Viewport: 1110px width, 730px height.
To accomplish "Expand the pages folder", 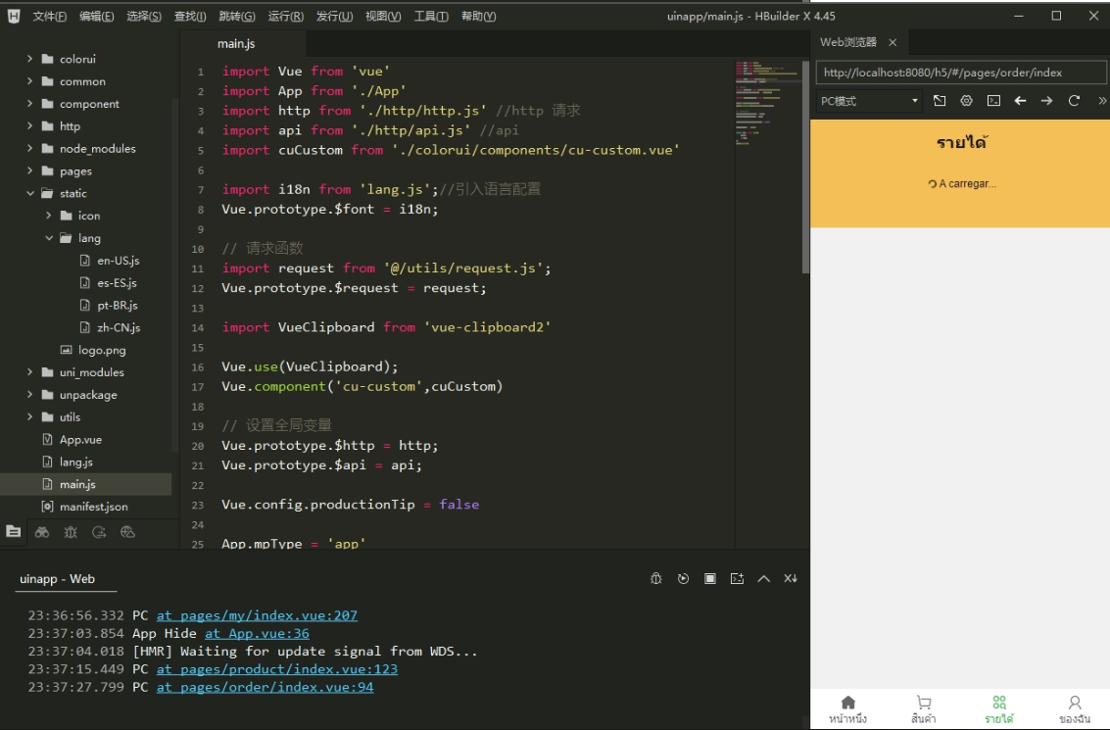I will [x=29, y=170].
